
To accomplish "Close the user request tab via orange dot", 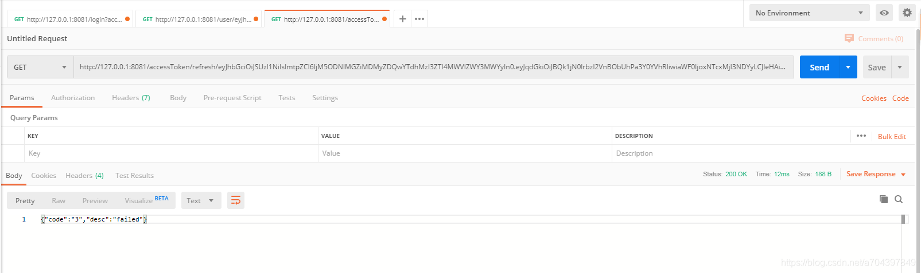I will [255, 19].
